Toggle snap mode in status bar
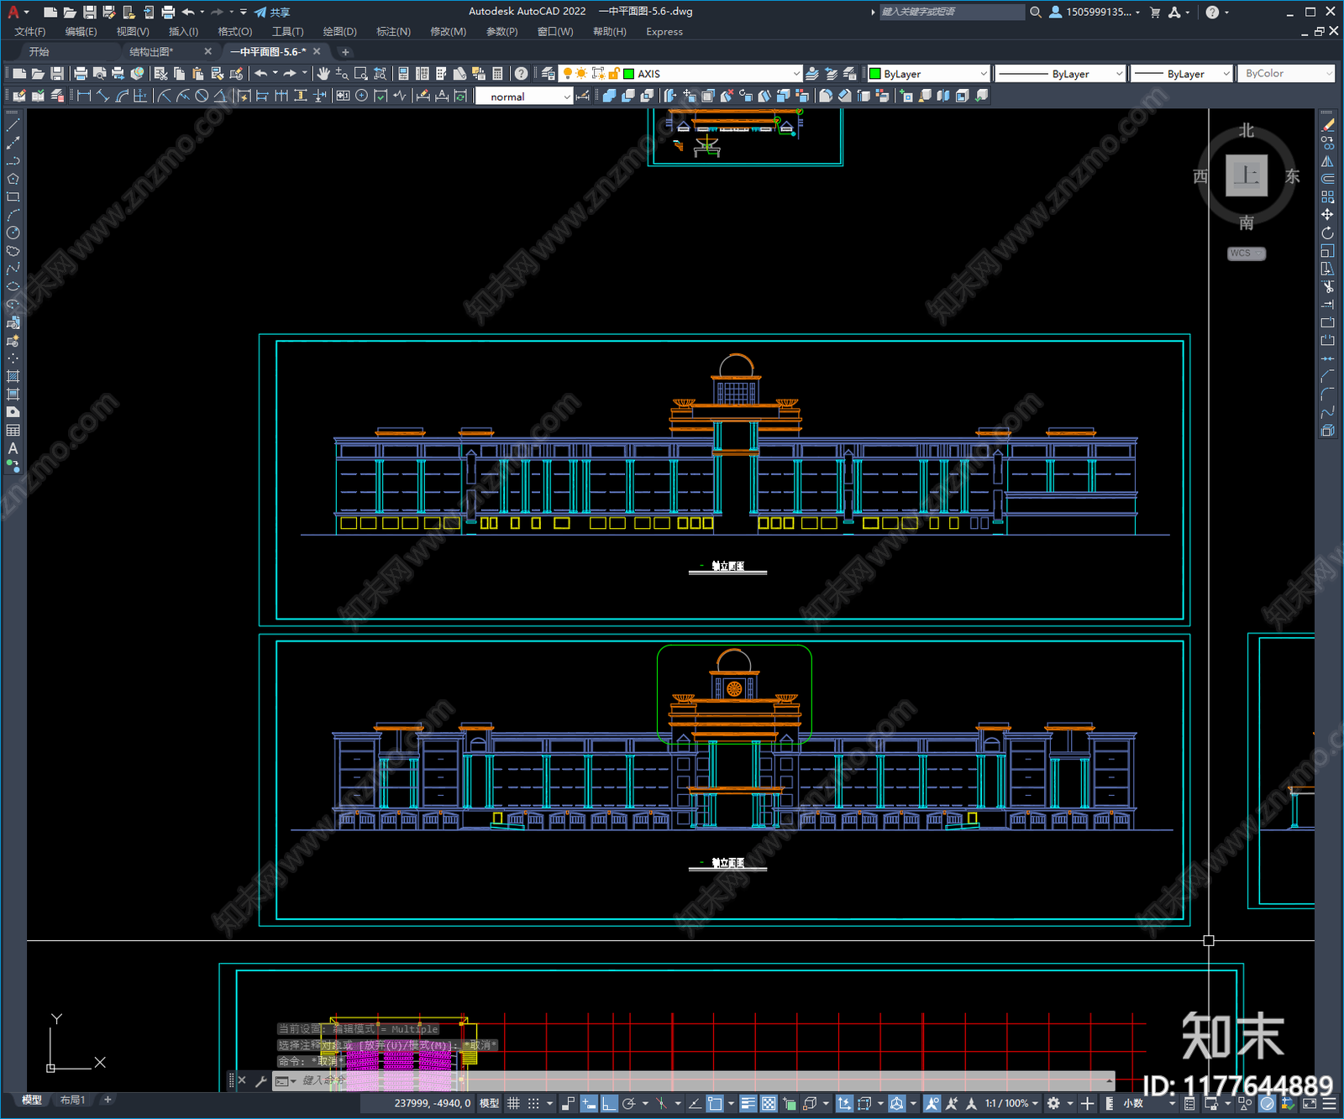Screen dimensions: 1344x1119 pos(533,1103)
